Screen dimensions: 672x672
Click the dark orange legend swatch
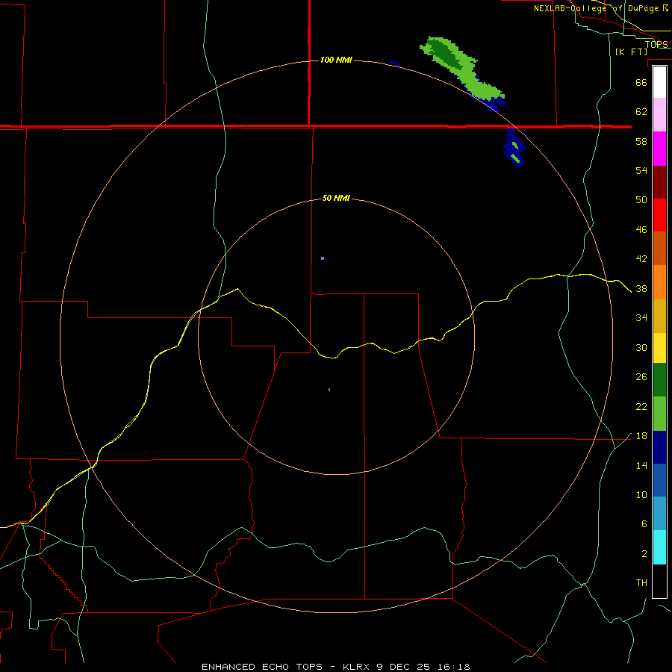(659, 249)
